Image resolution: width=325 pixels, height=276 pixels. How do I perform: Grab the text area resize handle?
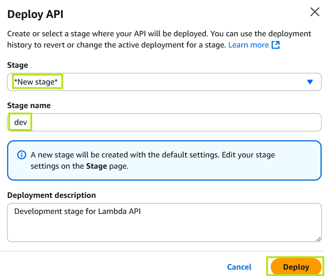[318, 239]
